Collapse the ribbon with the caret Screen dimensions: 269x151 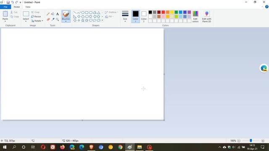pos(262,7)
